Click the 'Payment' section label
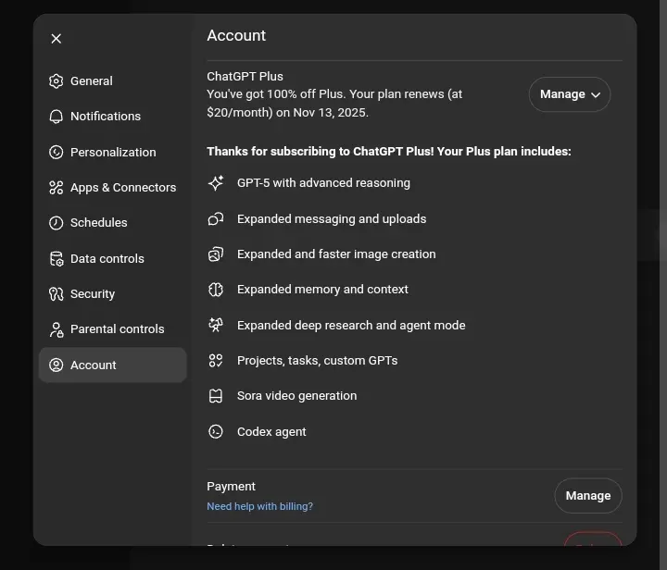 click(231, 487)
